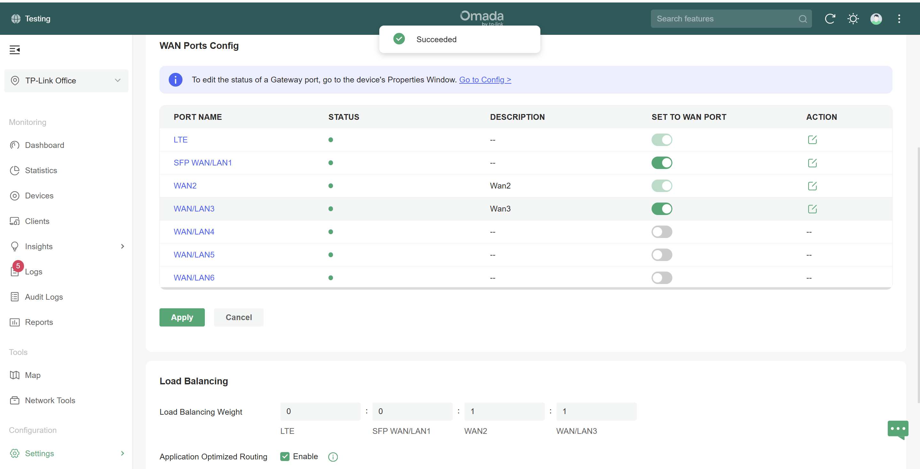The width and height of the screenshot is (920, 469).
Task: Collapse the sidebar menu icon
Action: pos(15,50)
